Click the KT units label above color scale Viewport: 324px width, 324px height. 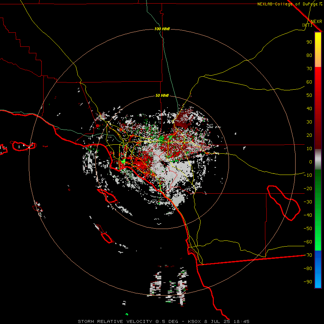pyautogui.click(x=307, y=25)
